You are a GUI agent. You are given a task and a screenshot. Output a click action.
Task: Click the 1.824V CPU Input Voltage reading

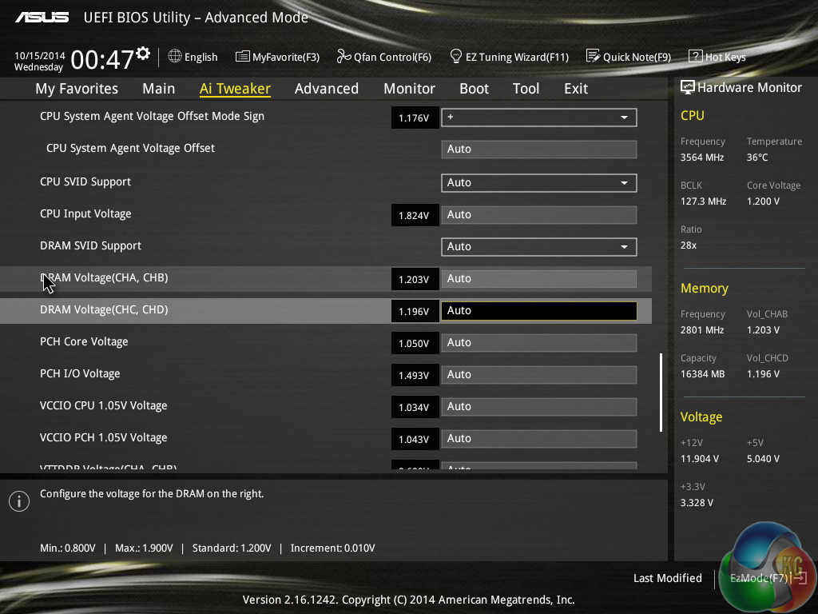click(x=415, y=215)
